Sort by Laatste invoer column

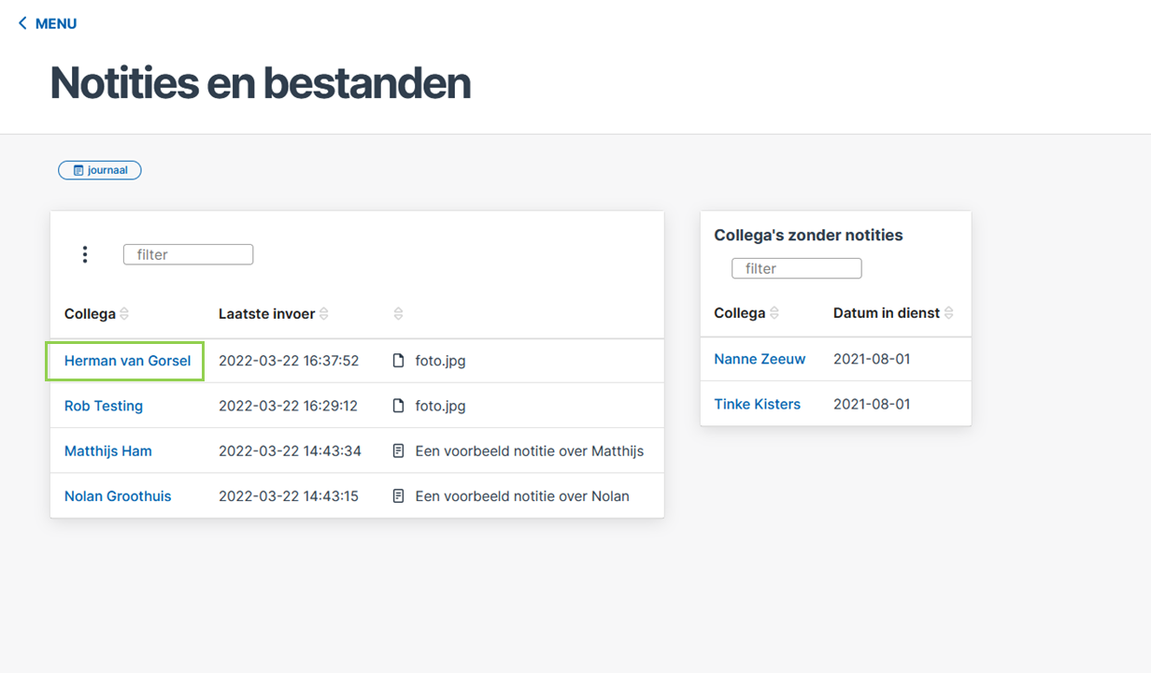point(324,314)
